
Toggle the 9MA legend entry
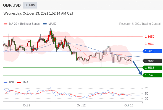tap(23, 82)
